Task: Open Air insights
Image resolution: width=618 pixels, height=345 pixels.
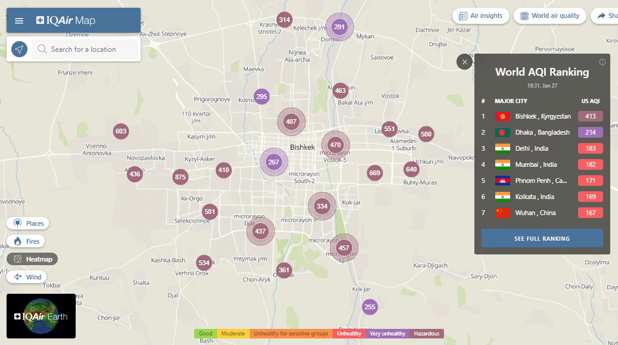Action: 481,15
